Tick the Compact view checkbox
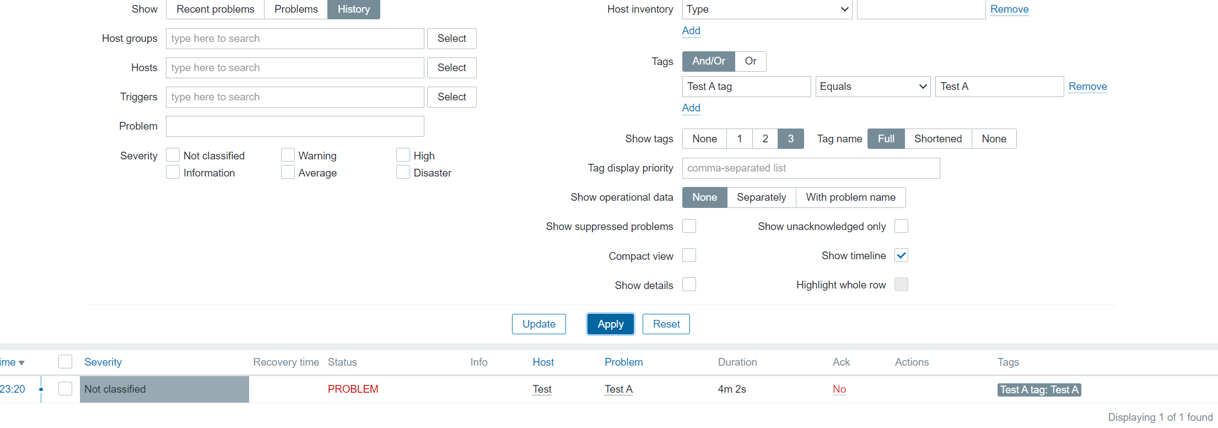 689,255
